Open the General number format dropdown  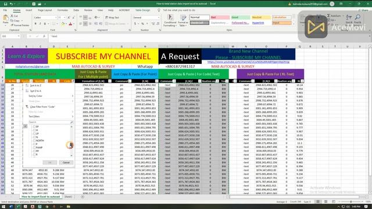coord(159,17)
